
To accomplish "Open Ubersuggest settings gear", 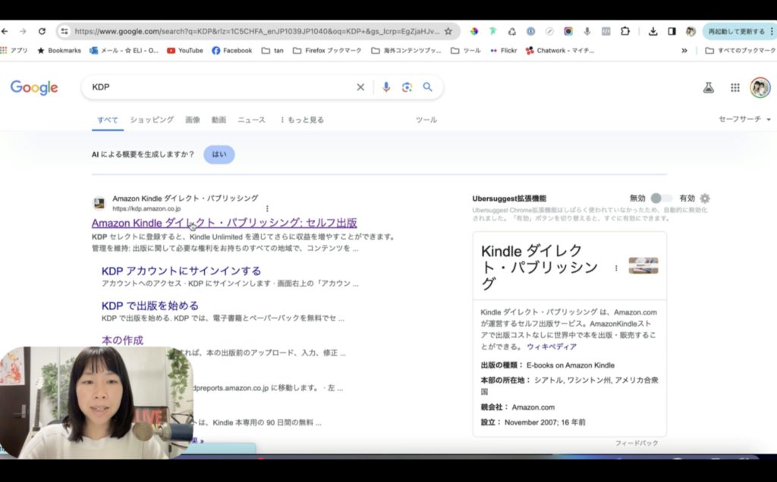I will click(x=705, y=199).
